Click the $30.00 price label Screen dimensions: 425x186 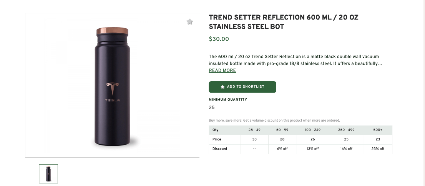(x=219, y=39)
